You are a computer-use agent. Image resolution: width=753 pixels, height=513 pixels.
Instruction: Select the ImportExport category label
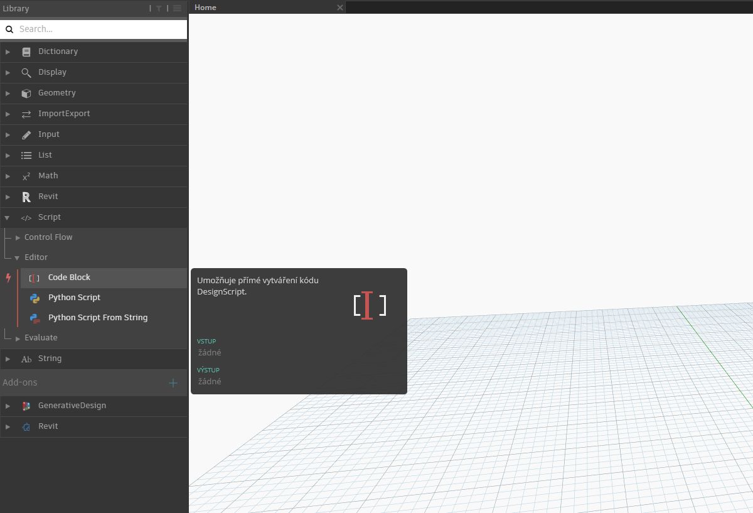tap(64, 114)
